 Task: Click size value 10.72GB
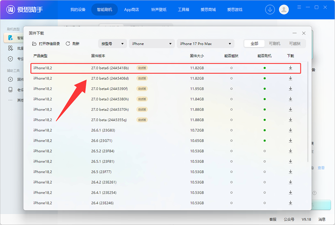pos(197,130)
